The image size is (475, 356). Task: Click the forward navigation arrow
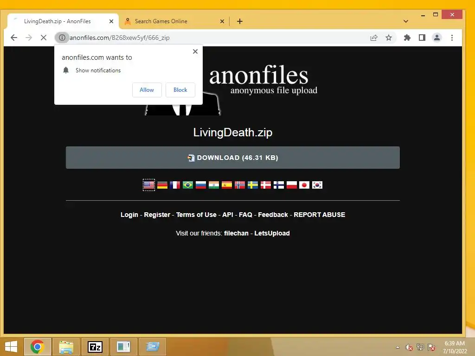[29, 38]
